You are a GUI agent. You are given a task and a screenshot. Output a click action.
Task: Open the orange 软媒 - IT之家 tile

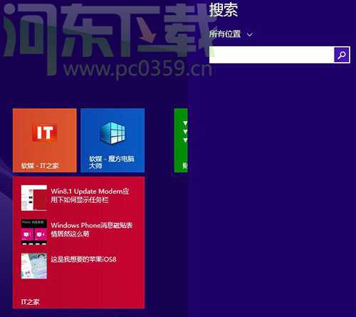click(x=45, y=140)
